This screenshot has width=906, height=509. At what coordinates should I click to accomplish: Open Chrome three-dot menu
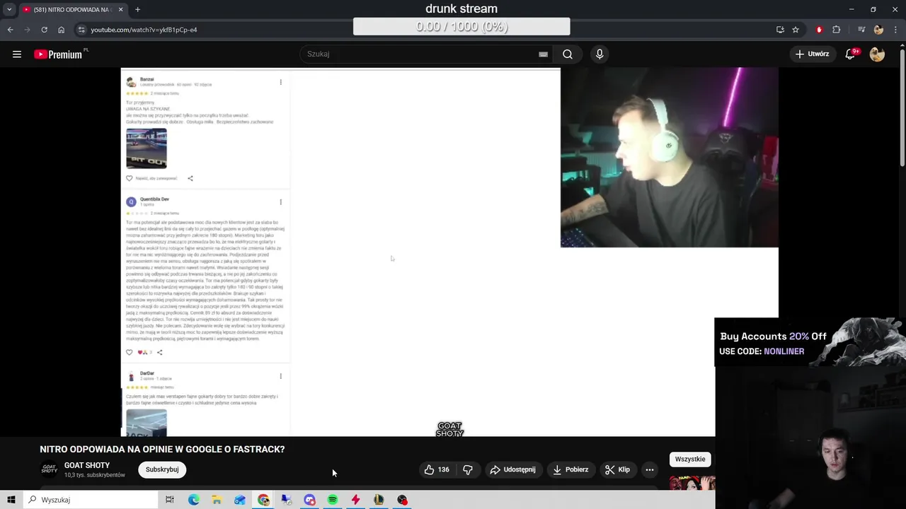(895, 30)
